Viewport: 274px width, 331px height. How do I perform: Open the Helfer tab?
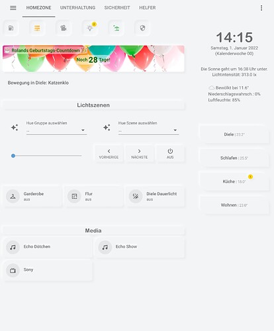pos(148,8)
